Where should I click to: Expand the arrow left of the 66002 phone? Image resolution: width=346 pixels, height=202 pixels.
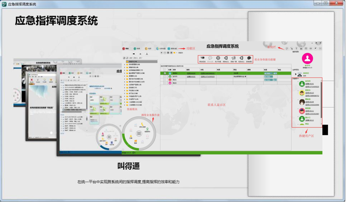[x=295, y=74]
